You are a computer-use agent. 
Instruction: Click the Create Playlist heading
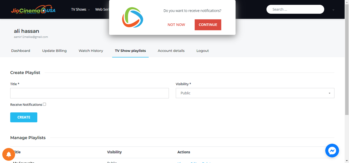tap(25, 72)
